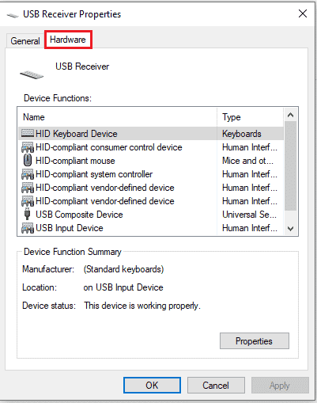
Task: Close the USB Receiver Properties dialog
Action: pyautogui.click(x=303, y=13)
